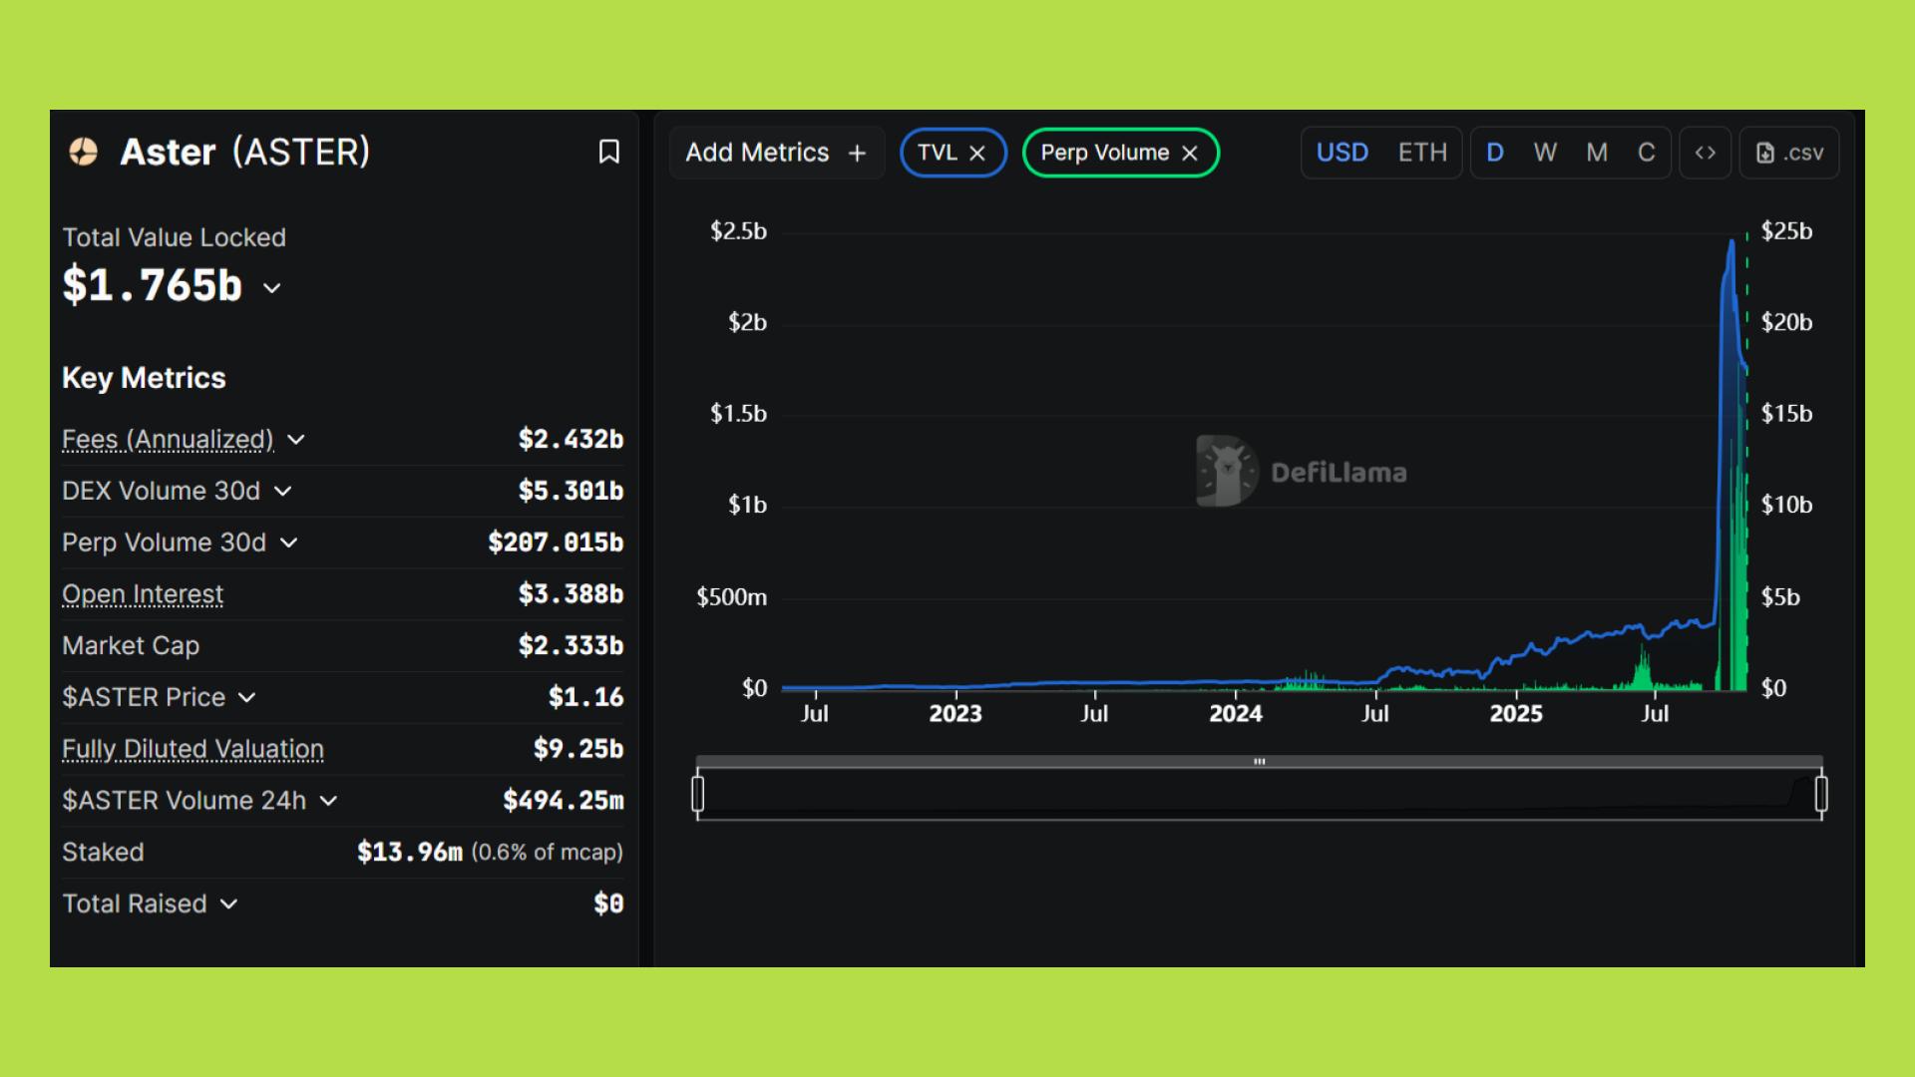Select cumulative (C) chart view
Viewport: 1915px width, 1077px height.
pyautogui.click(x=1647, y=153)
